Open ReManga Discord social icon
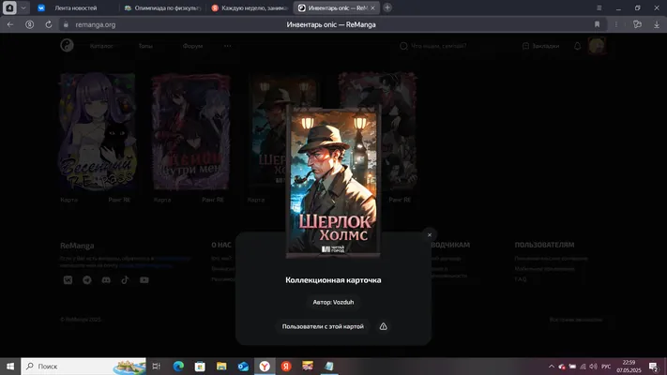 [106, 279]
